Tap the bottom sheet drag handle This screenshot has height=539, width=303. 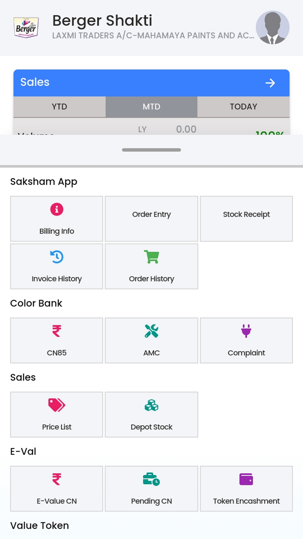[151, 150]
